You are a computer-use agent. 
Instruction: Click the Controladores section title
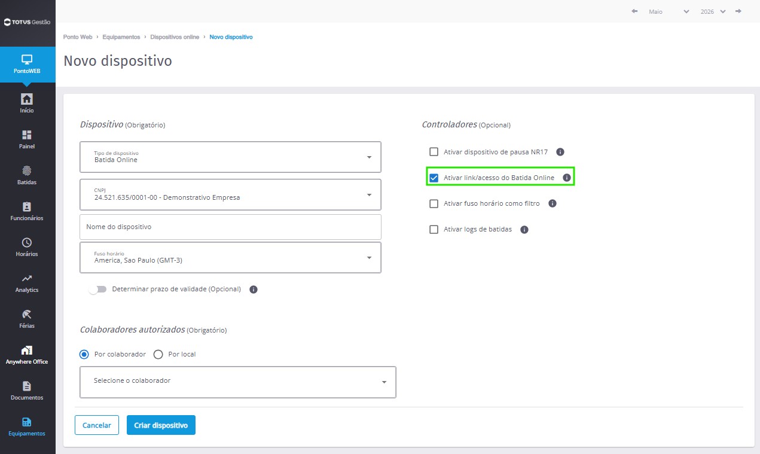click(x=450, y=124)
